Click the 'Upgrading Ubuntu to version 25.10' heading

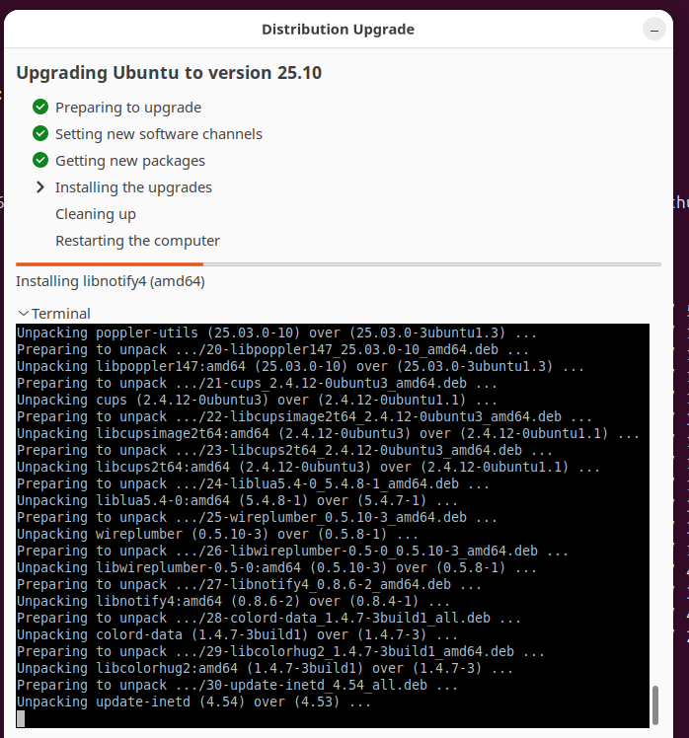tap(169, 73)
